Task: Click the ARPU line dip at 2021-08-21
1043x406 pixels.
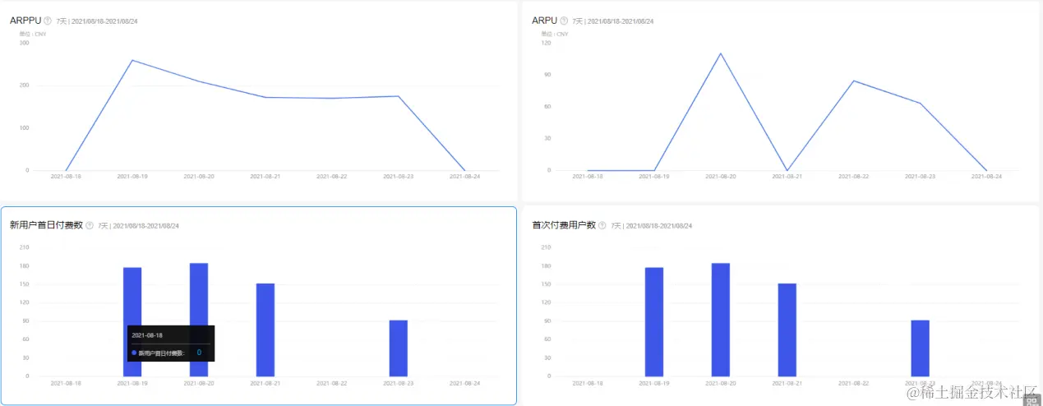Action: 787,170
